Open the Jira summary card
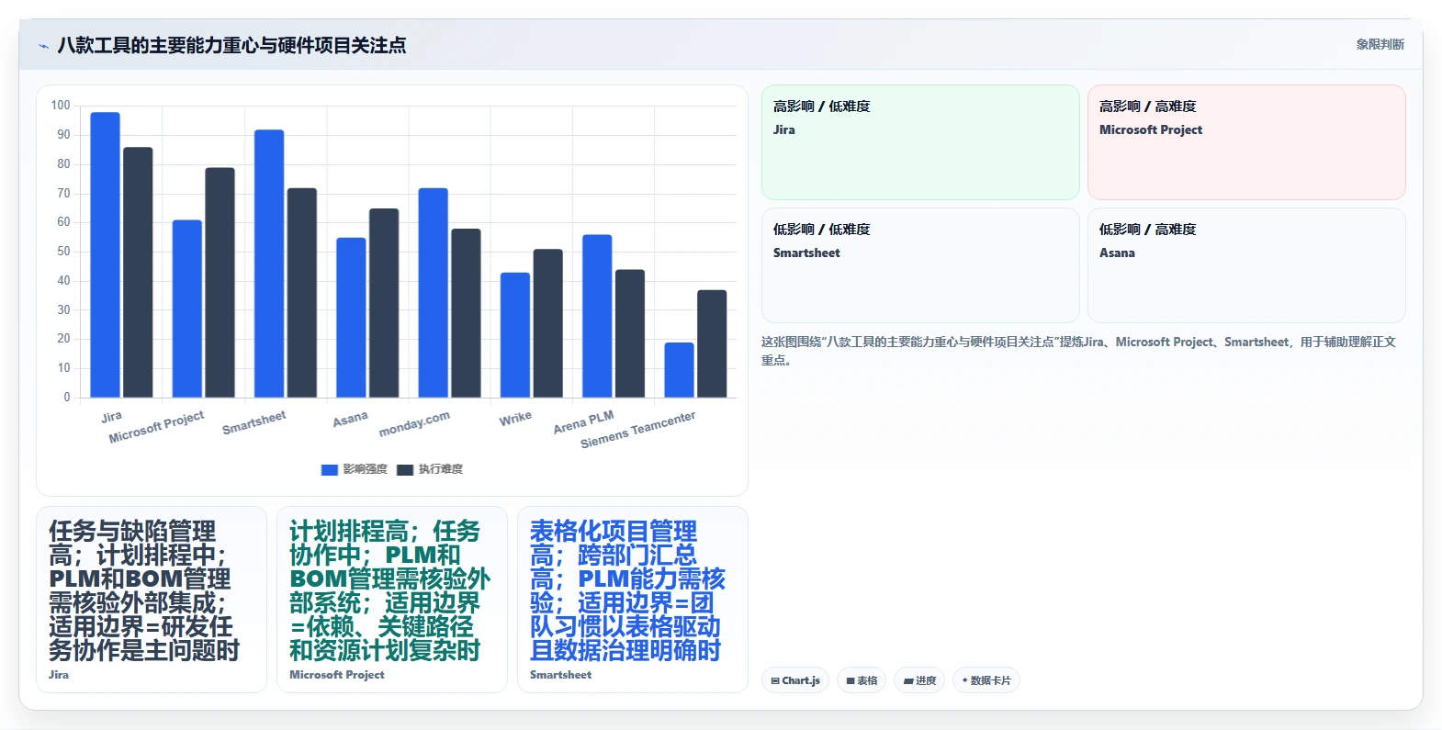 (x=152, y=600)
